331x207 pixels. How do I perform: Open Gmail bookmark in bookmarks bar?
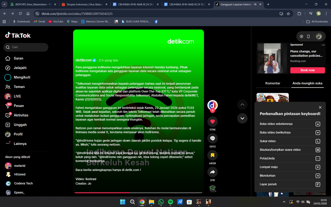point(39,21)
